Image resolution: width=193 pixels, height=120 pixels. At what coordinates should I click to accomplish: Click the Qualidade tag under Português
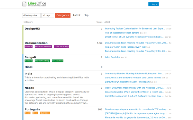pos(45,113)
